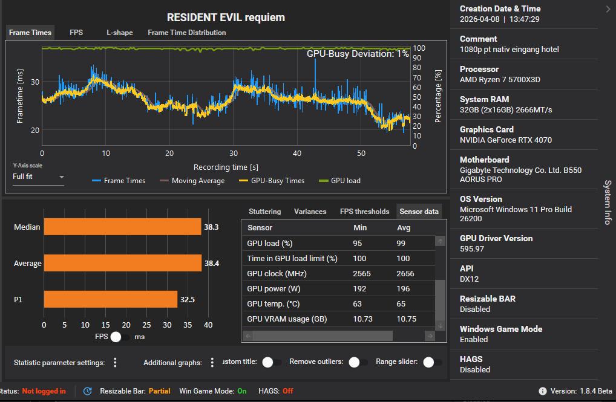The width and height of the screenshot is (616, 402).
Task: Click the P1 bar in chart
Action: tap(111, 299)
